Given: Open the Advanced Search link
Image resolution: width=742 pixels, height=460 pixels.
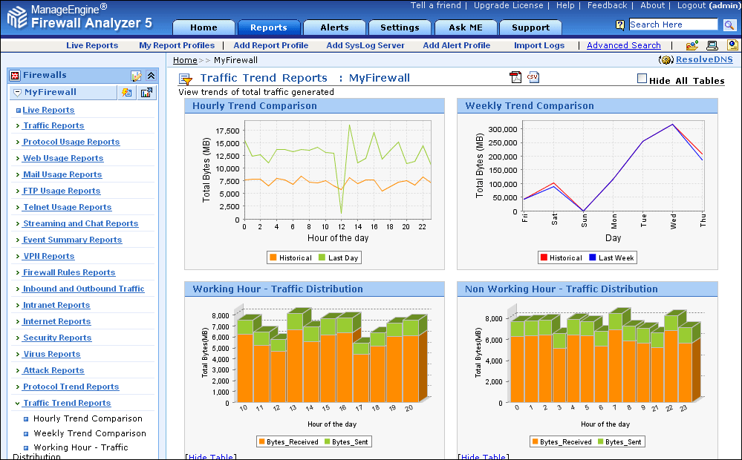Looking at the screenshot, I should [x=623, y=45].
